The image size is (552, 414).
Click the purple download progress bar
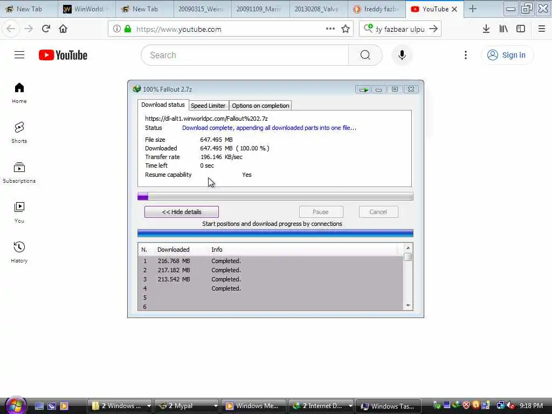click(x=275, y=196)
